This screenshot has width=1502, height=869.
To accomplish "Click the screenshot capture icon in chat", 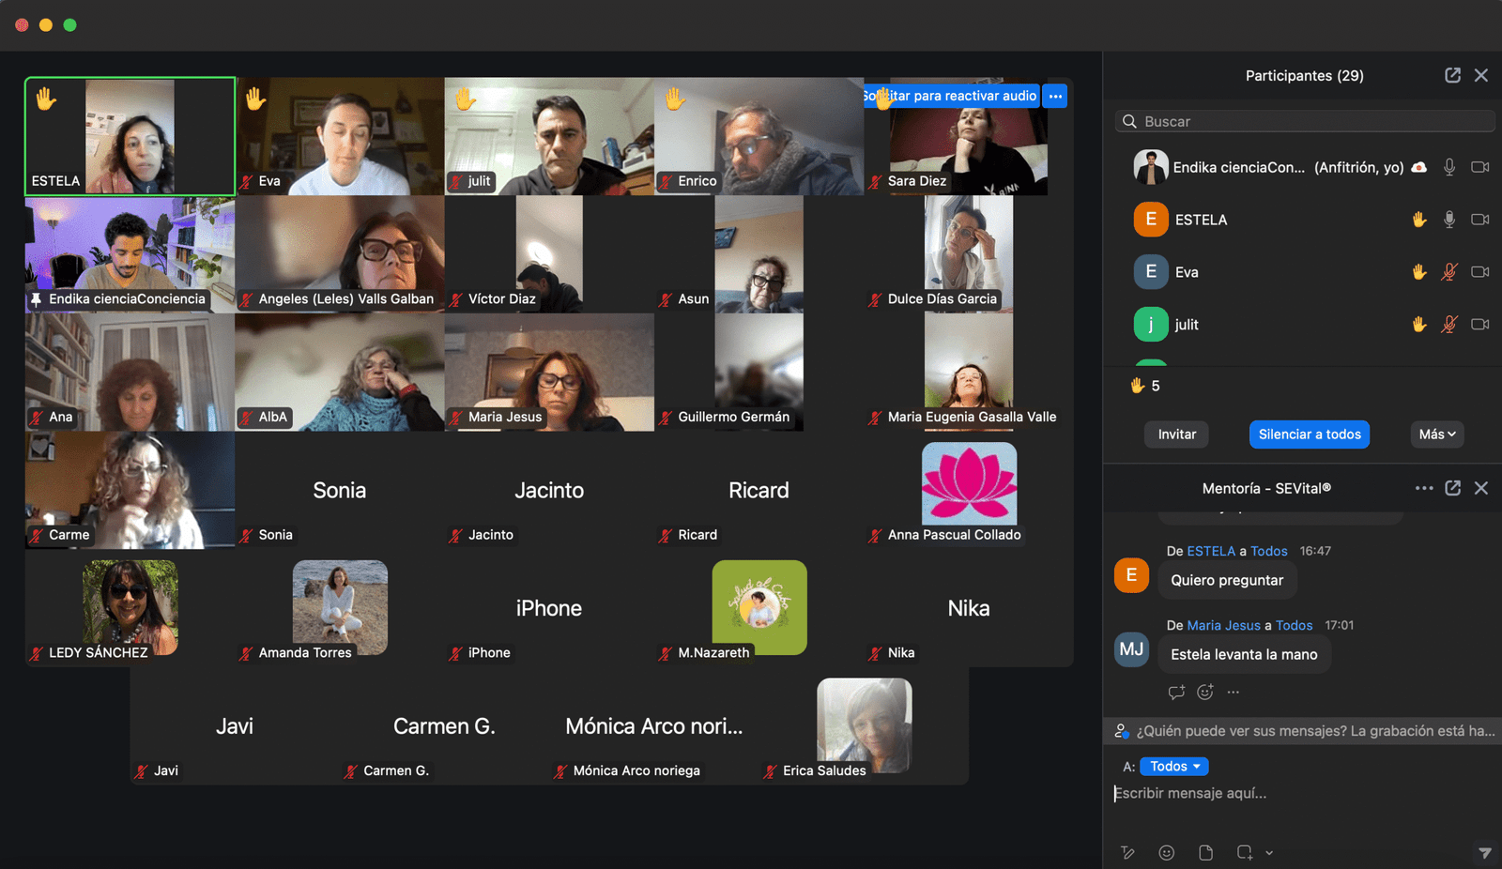I will [x=1244, y=852].
